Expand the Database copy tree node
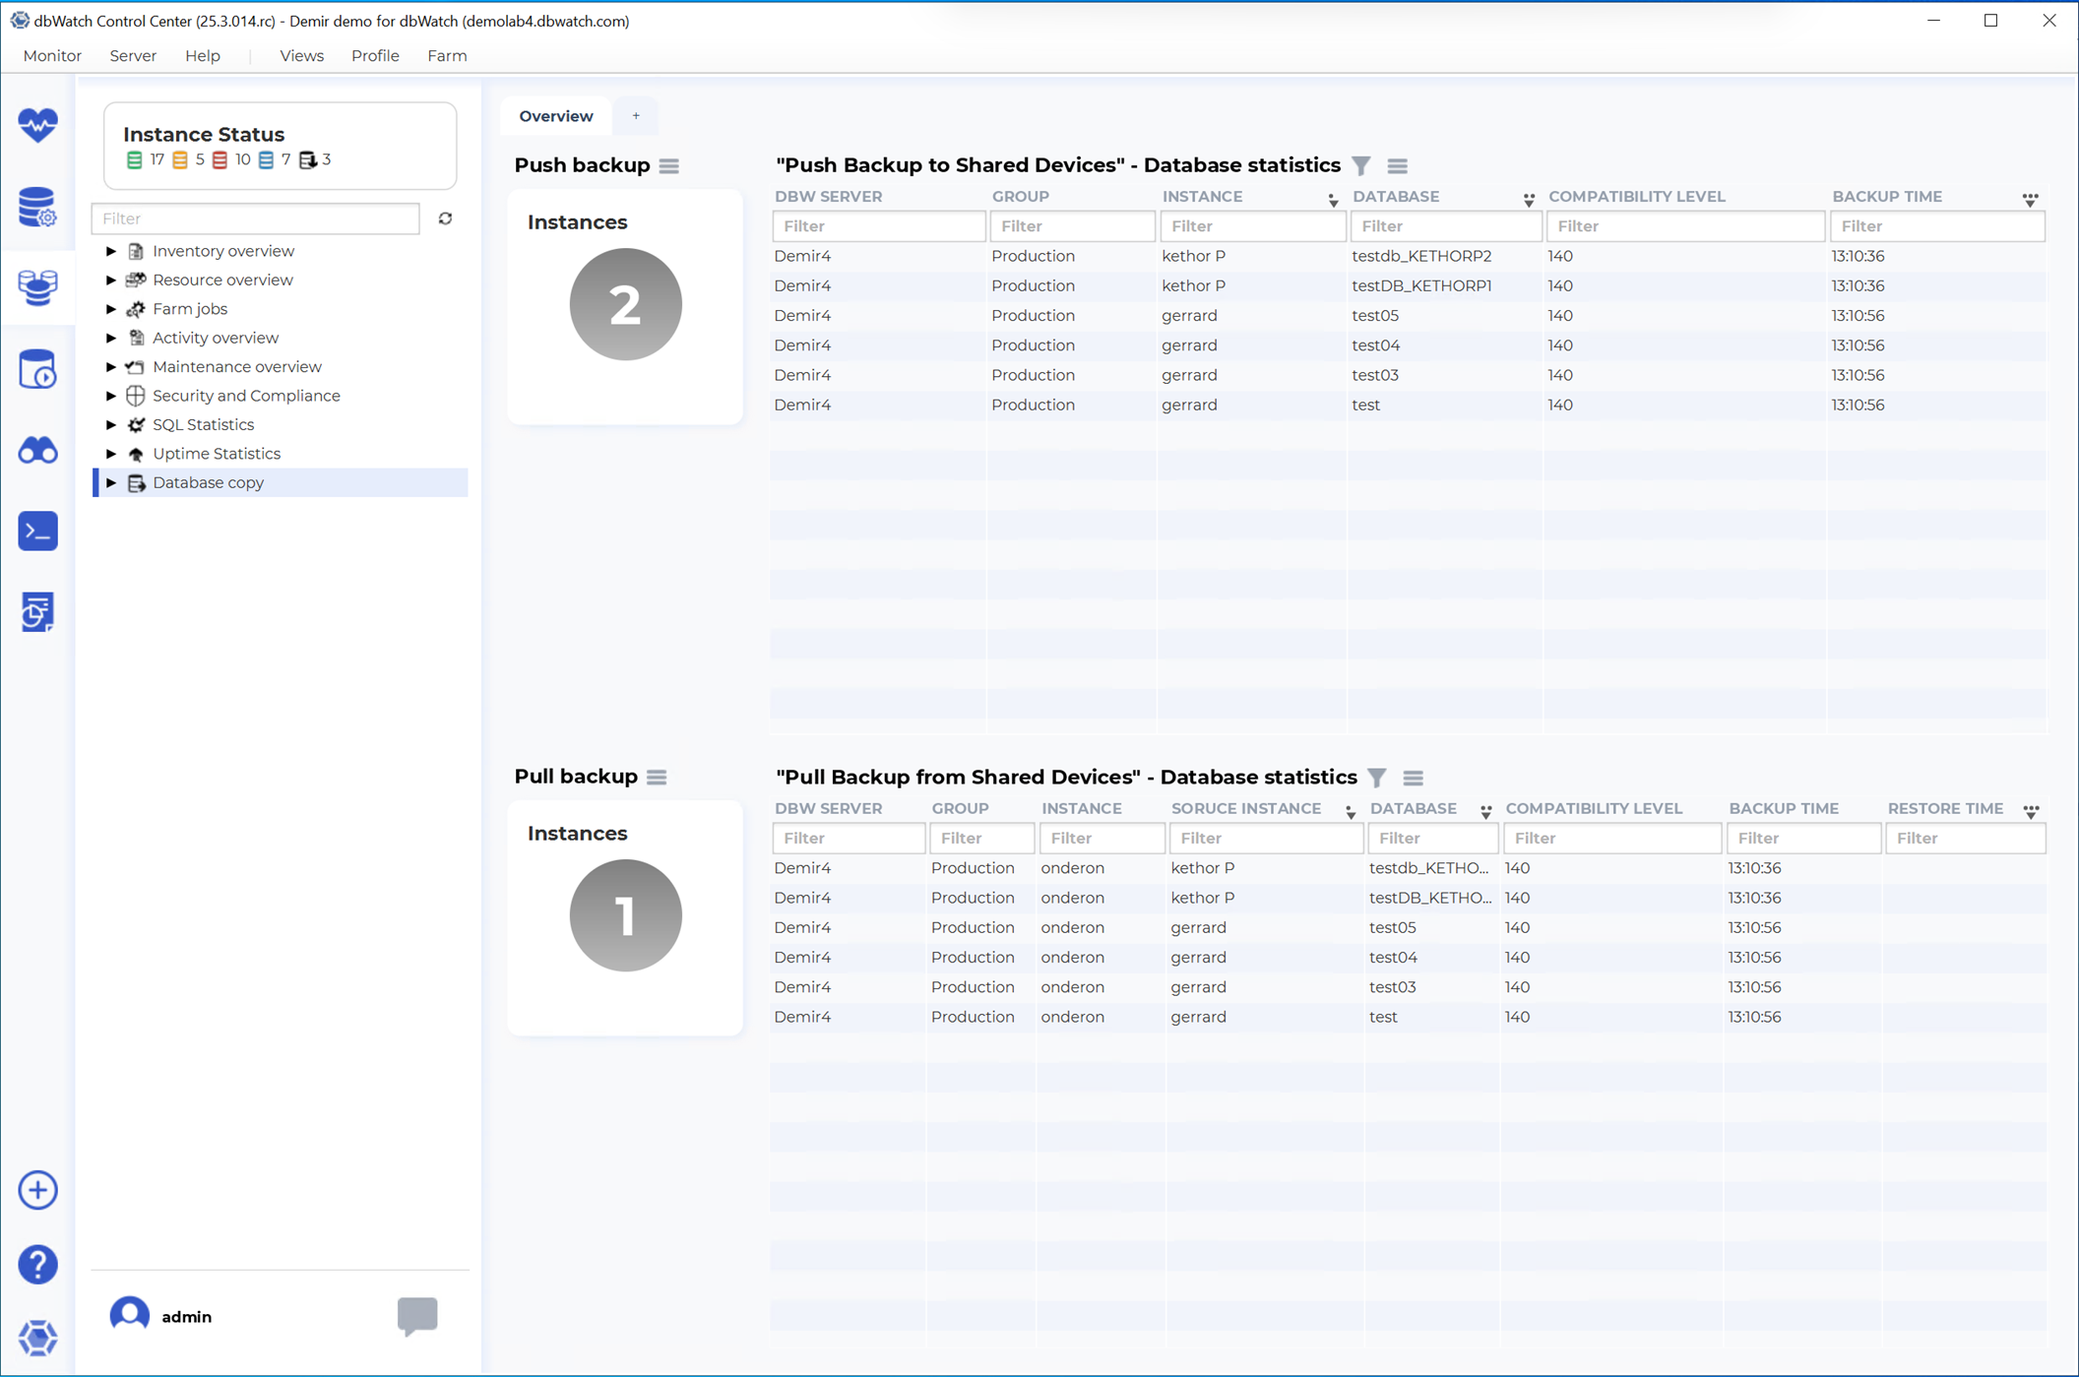The height and width of the screenshot is (1377, 2079). tap(111, 482)
